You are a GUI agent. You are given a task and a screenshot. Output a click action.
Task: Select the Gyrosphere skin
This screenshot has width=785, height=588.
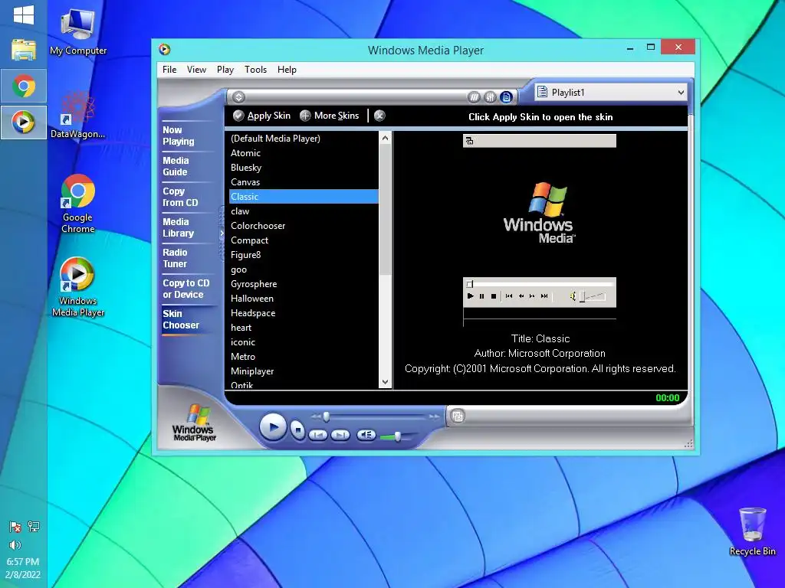point(304,284)
